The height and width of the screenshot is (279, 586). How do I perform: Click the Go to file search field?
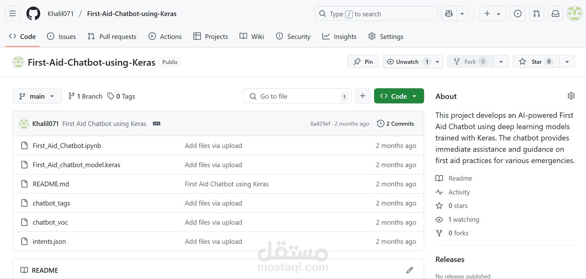pyautogui.click(x=297, y=96)
